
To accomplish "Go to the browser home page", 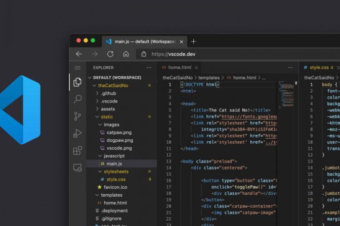I will point(126,54).
